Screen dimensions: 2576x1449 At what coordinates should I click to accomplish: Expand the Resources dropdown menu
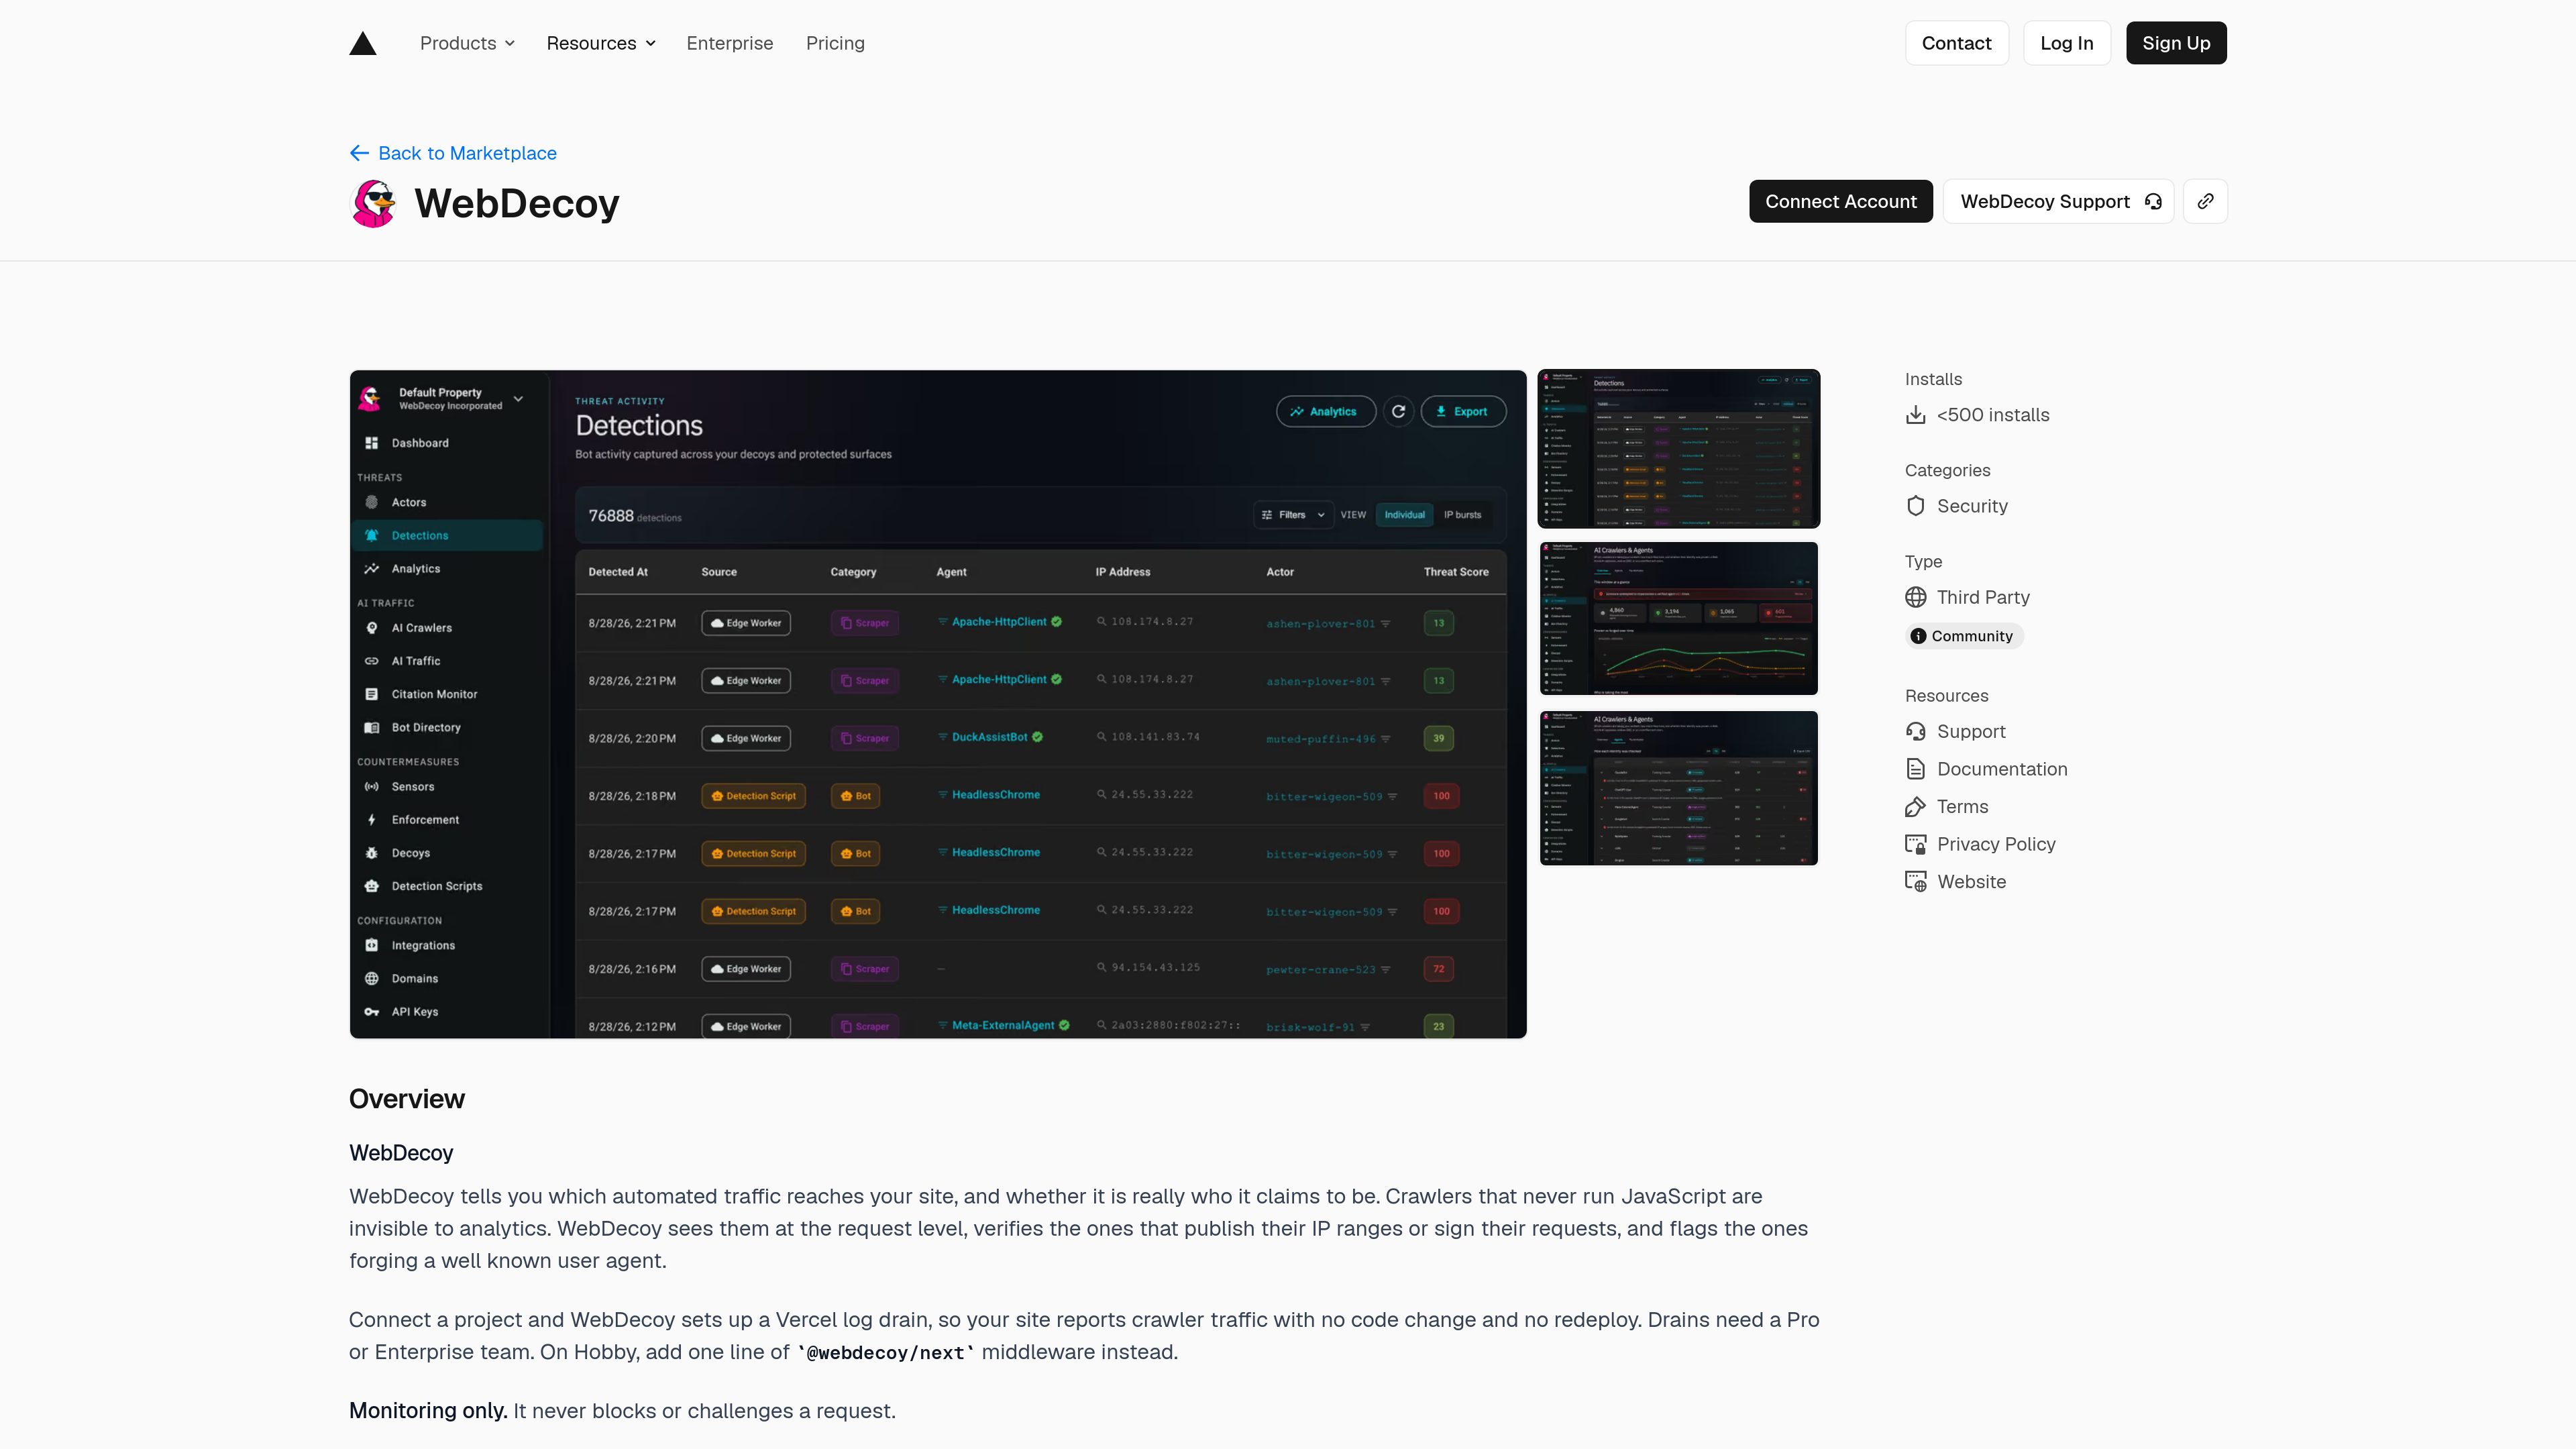point(601,43)
